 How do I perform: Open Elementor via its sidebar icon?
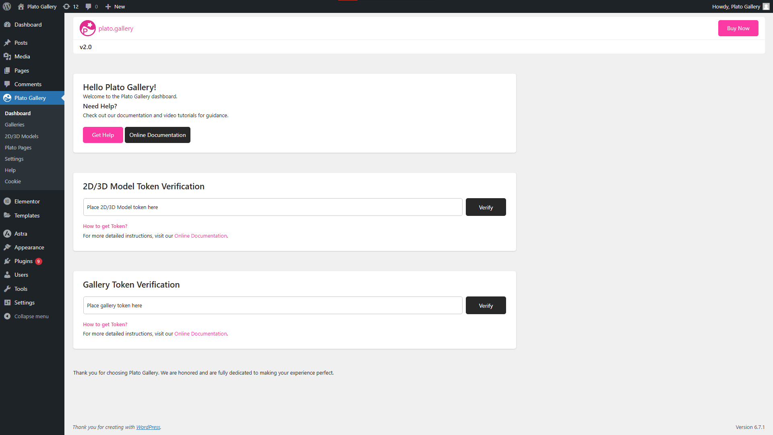(7, 201)
